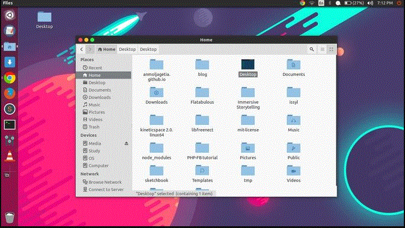The width and height of the screenshot is (405, 228).
Task: Open the power menu in top panel
Action: coord(399,3)
